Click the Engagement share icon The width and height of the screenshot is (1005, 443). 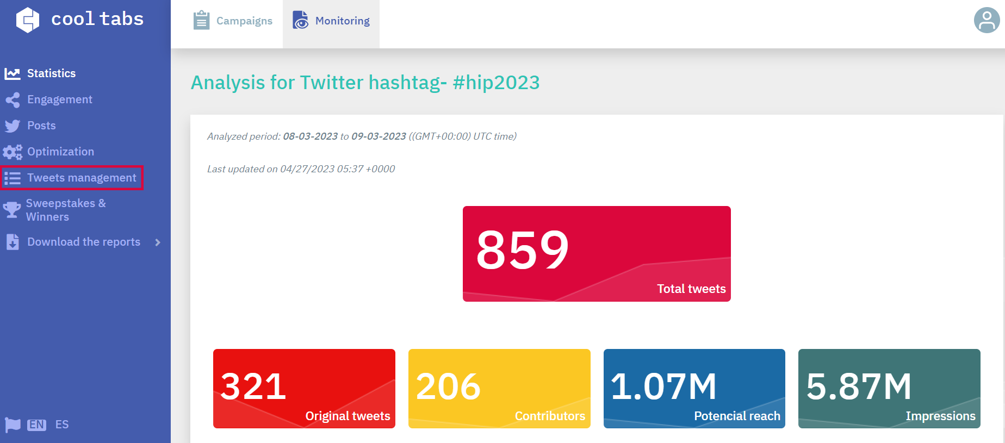coord(13,100)
